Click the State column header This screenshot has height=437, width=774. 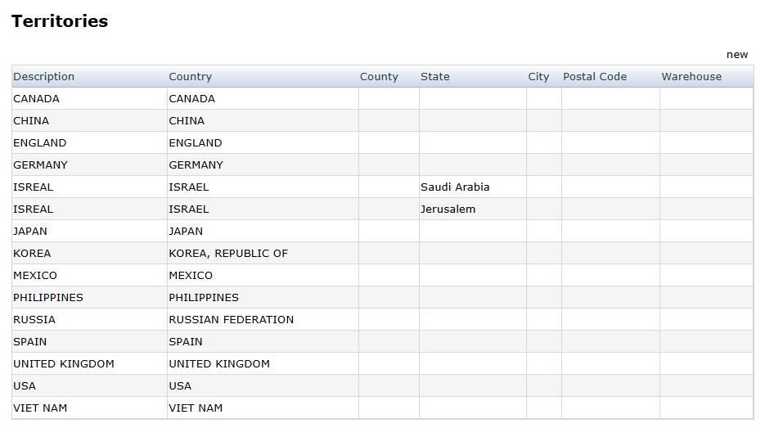(x=435, y=77)
